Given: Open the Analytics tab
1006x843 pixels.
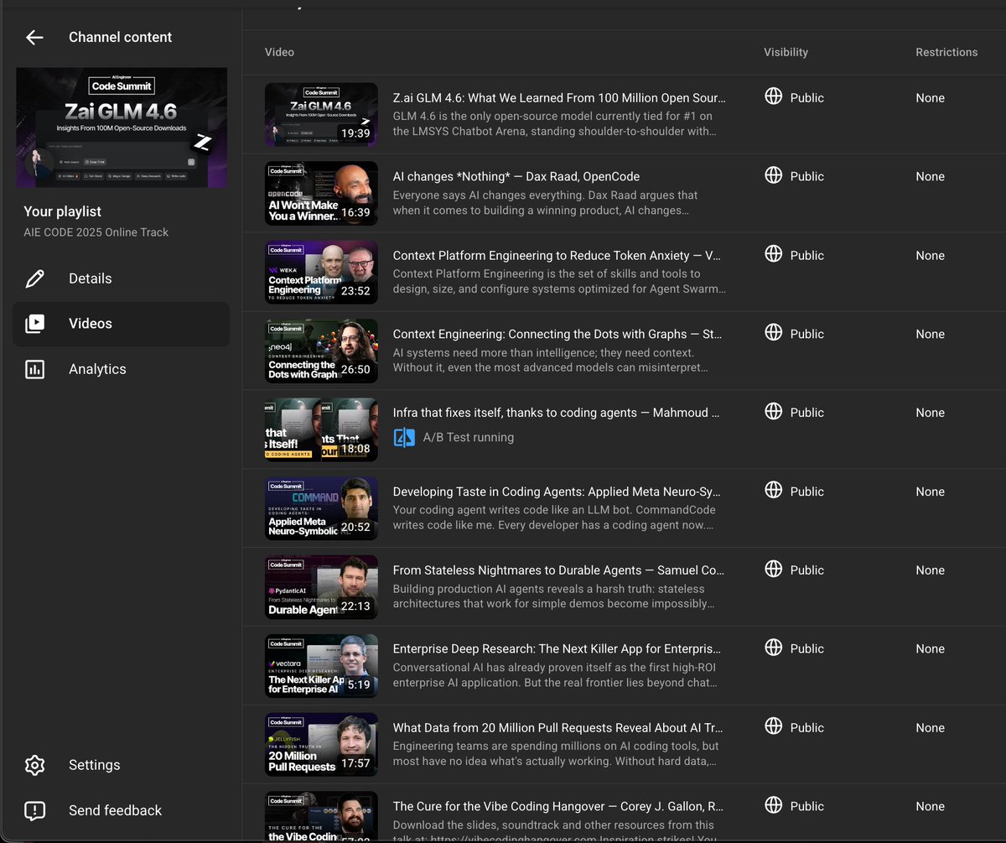Looking at the screenshot, I should (x=99, y=369).
